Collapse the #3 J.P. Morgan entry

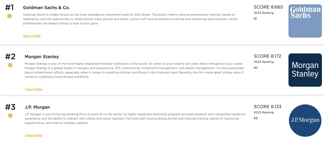pos(10,116)
